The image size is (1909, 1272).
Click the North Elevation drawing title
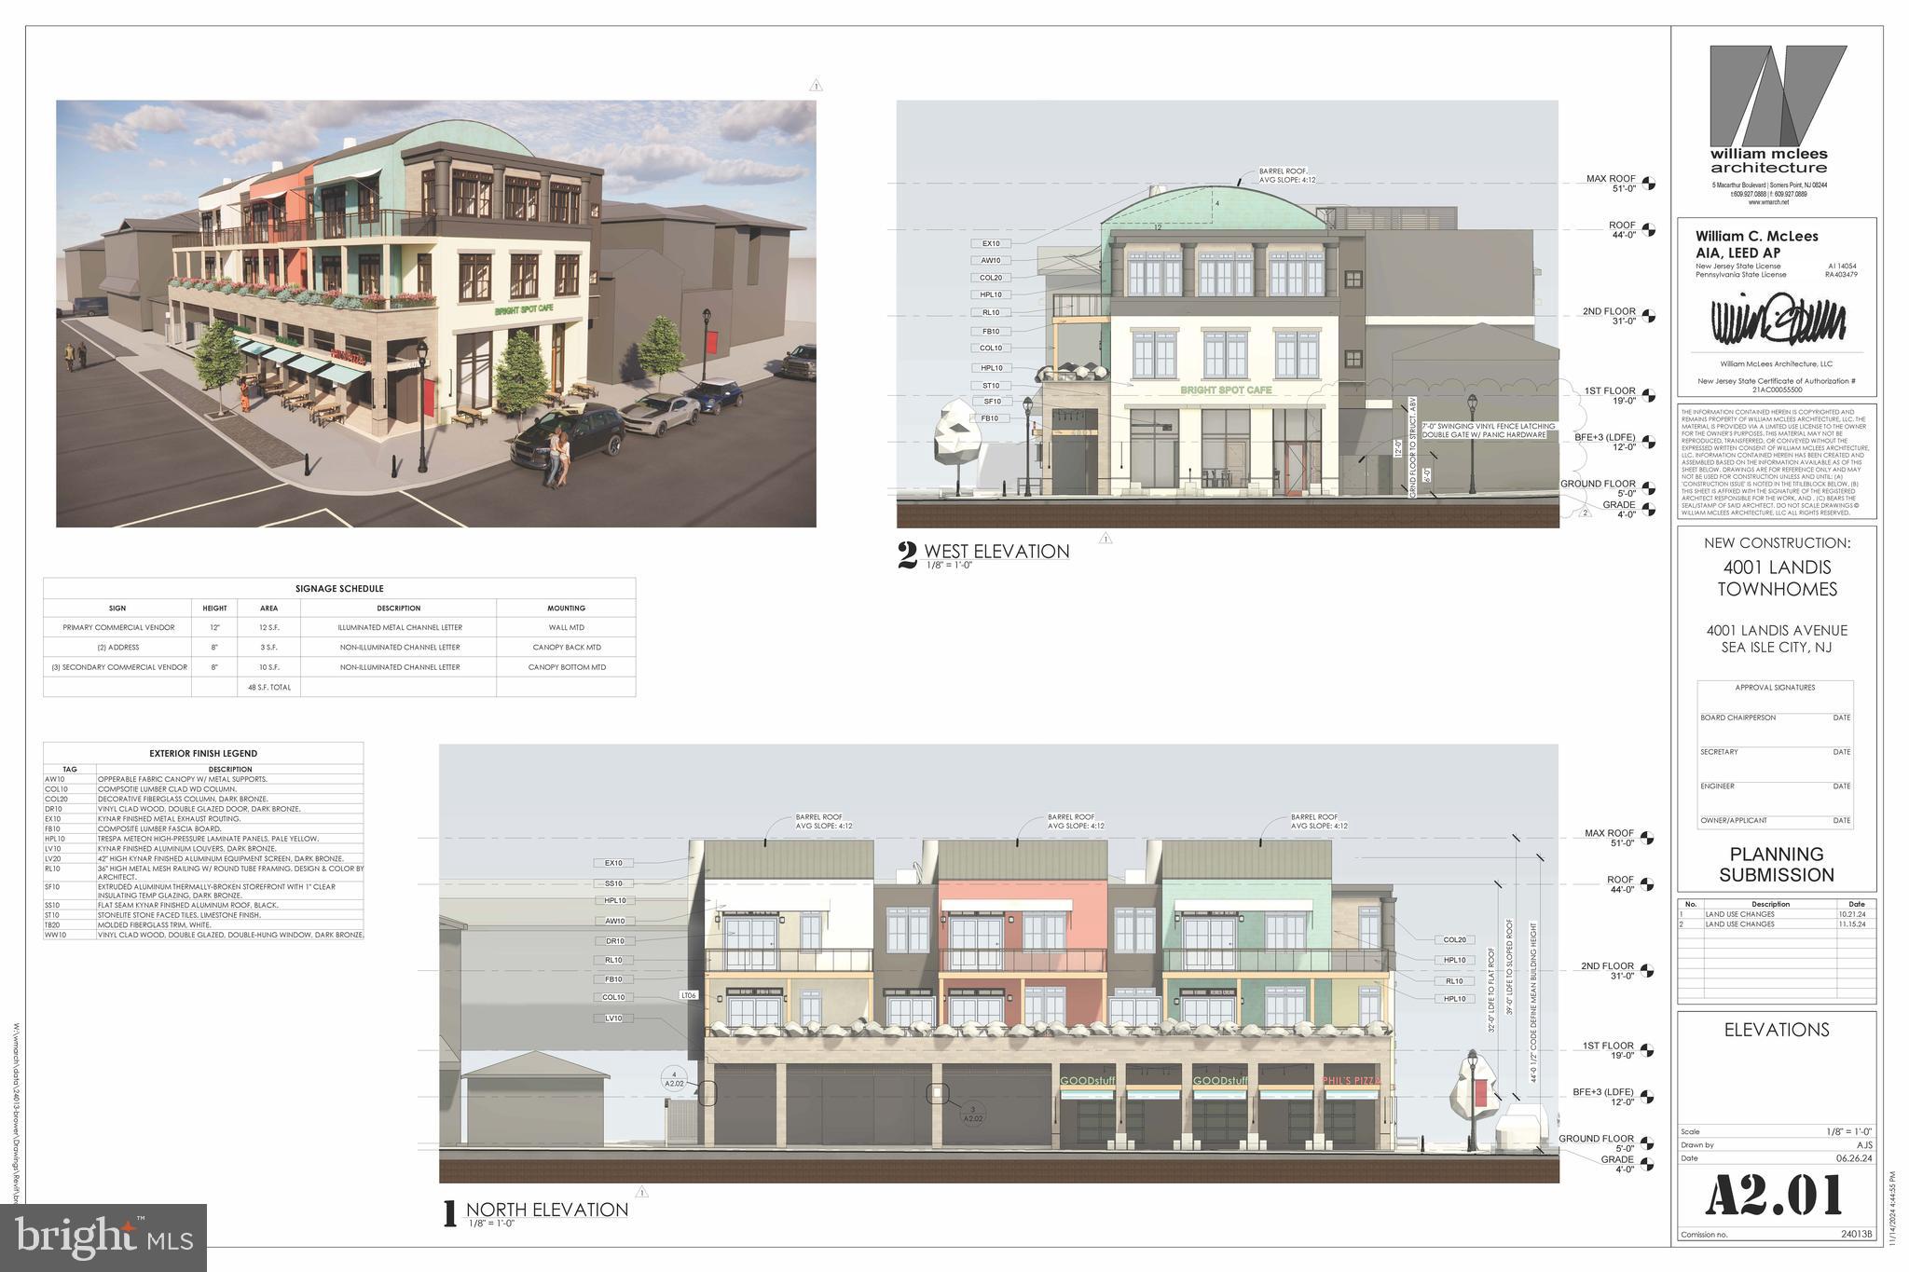point(547,1210)
